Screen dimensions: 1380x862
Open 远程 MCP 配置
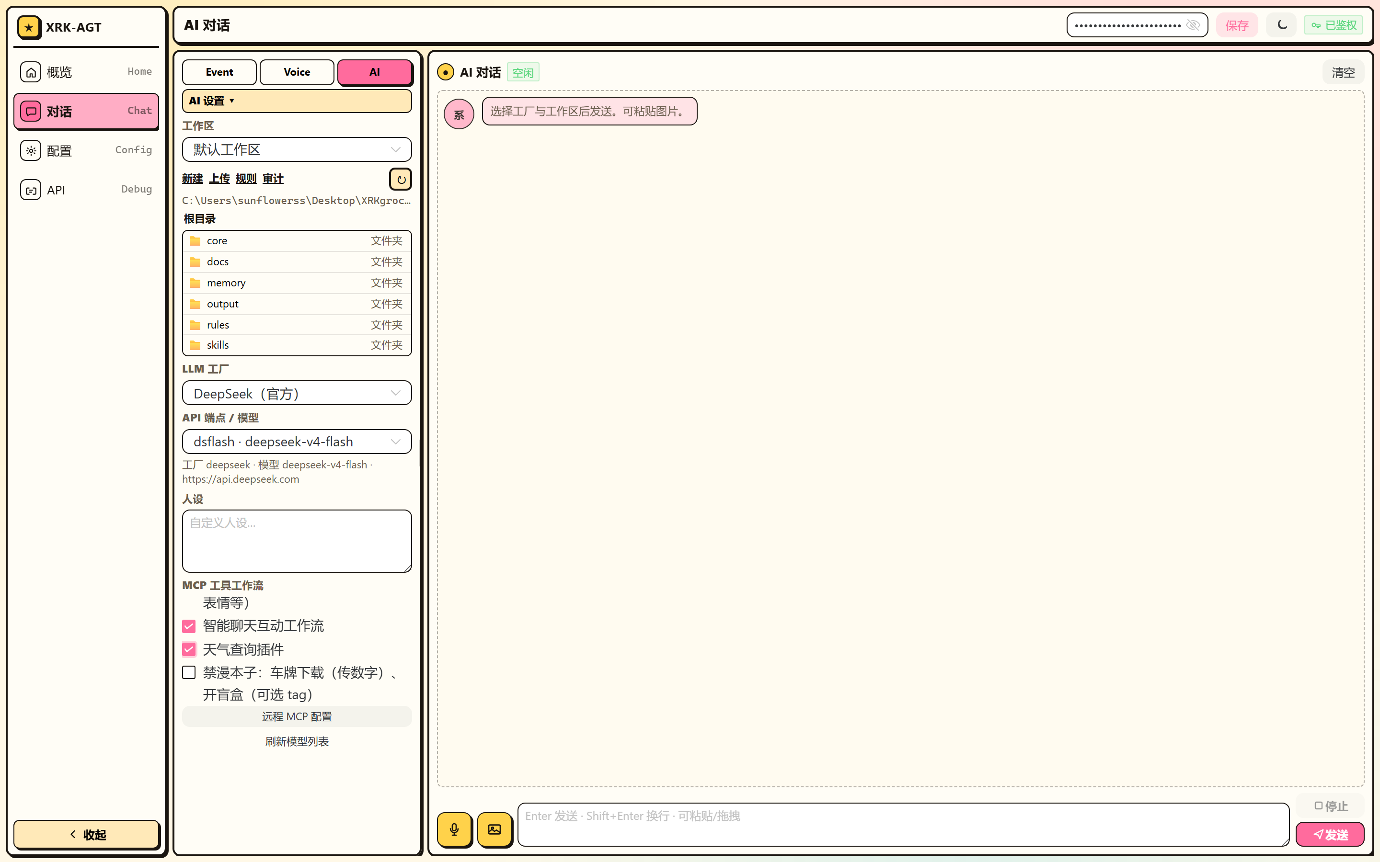tap(297, 716)
